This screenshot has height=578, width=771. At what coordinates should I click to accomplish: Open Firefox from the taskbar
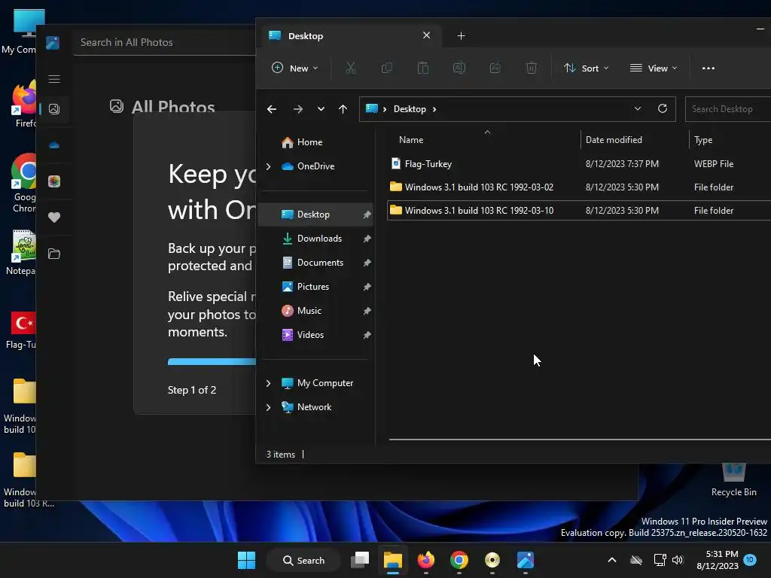click(x=426, y=560)
